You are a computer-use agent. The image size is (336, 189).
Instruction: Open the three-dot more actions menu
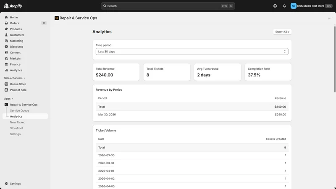pos(330,18)
